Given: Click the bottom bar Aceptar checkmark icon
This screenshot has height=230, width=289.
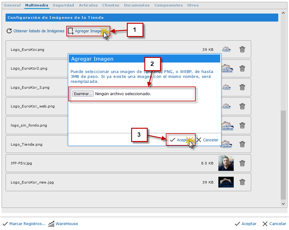Looking at the screenshot, I should 237,224.
